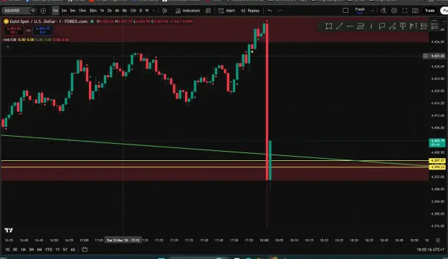Select the 1m timeframe

pos(55,11)
